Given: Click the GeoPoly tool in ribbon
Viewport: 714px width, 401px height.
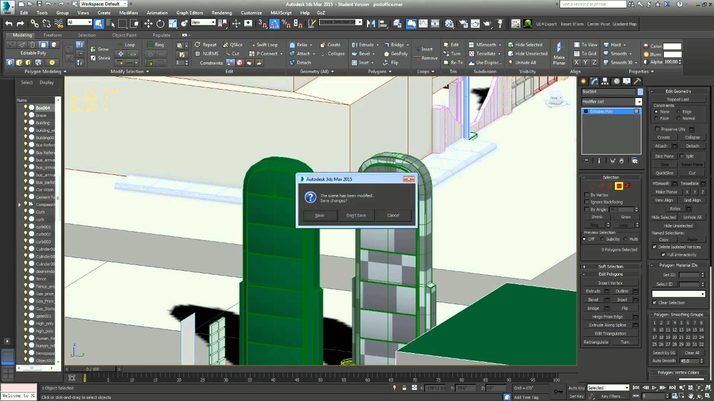Looking at the screenshot, I should coord(396,53).
